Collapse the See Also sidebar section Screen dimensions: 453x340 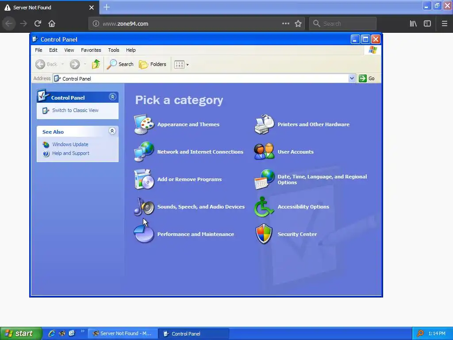coord(112,131)
